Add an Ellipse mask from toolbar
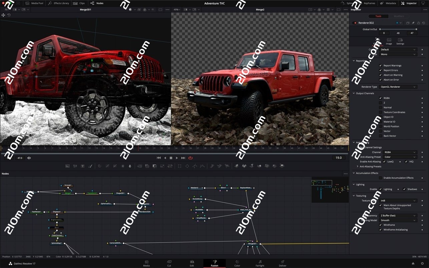 pos(187,166)
